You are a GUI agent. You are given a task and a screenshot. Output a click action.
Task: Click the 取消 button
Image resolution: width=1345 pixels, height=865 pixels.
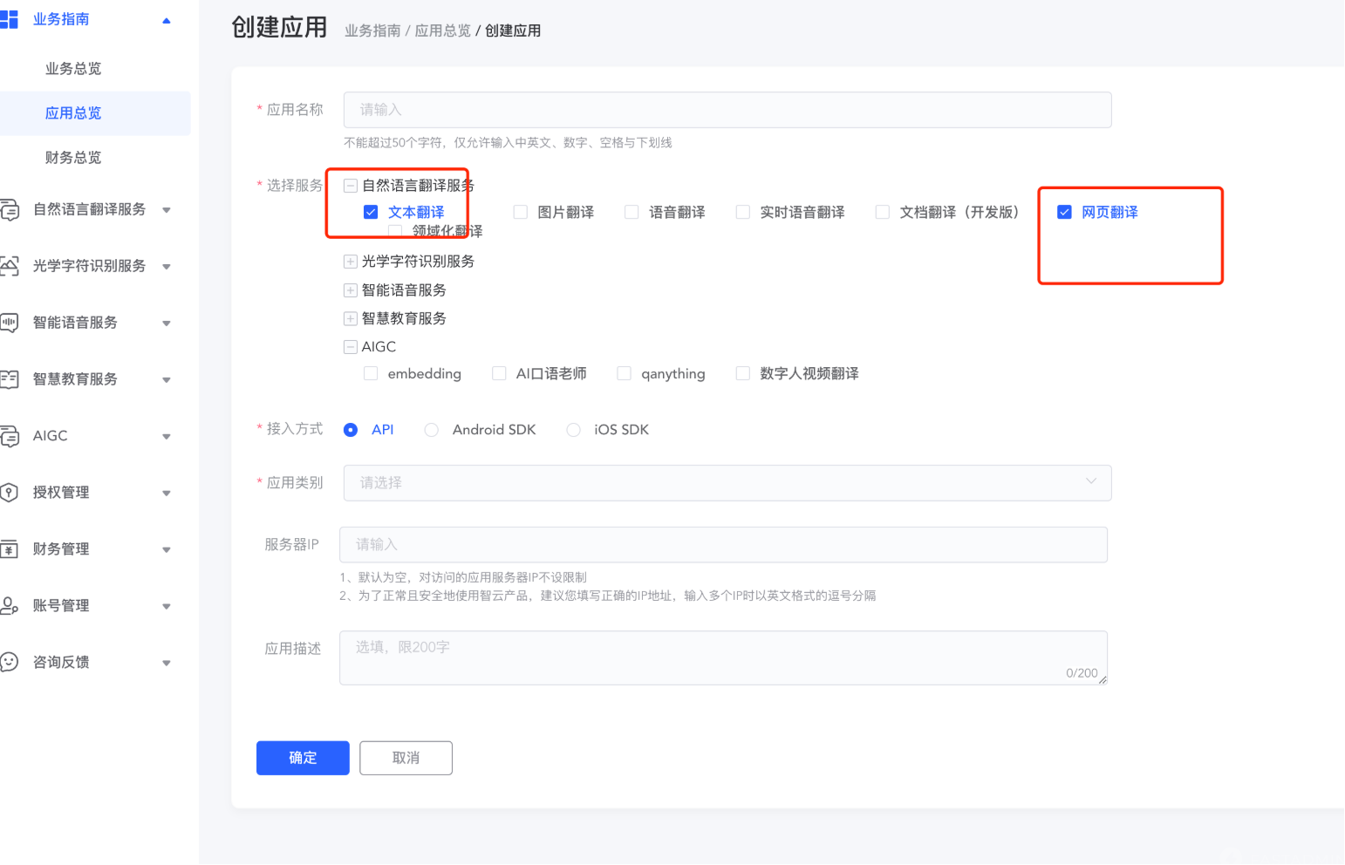click(406, 758)
